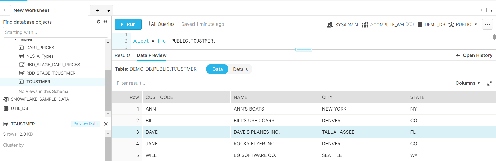The height and width of the screenshot is (161, 496).
Task: Open the Columns dropdown
Action: tap(468, 83)
